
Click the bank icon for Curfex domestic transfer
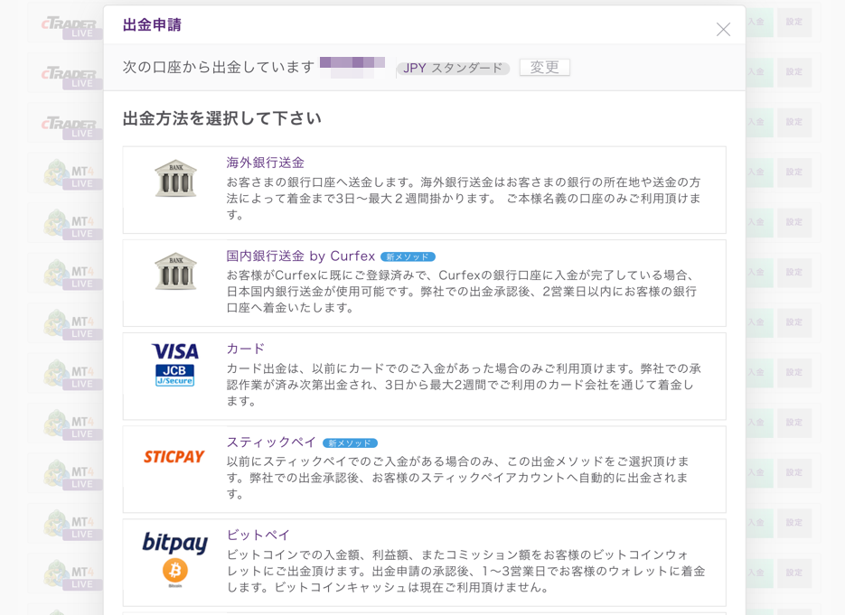pyautogui.click(x=175, y=272)
